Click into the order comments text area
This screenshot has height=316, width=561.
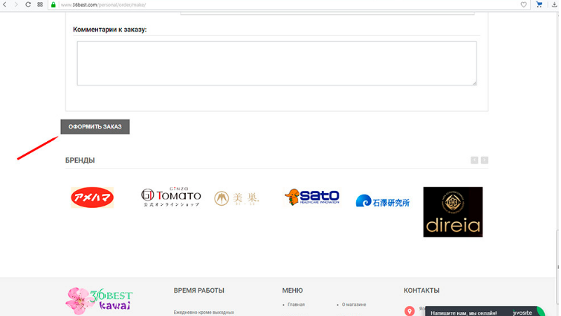(x=276, y=63)
